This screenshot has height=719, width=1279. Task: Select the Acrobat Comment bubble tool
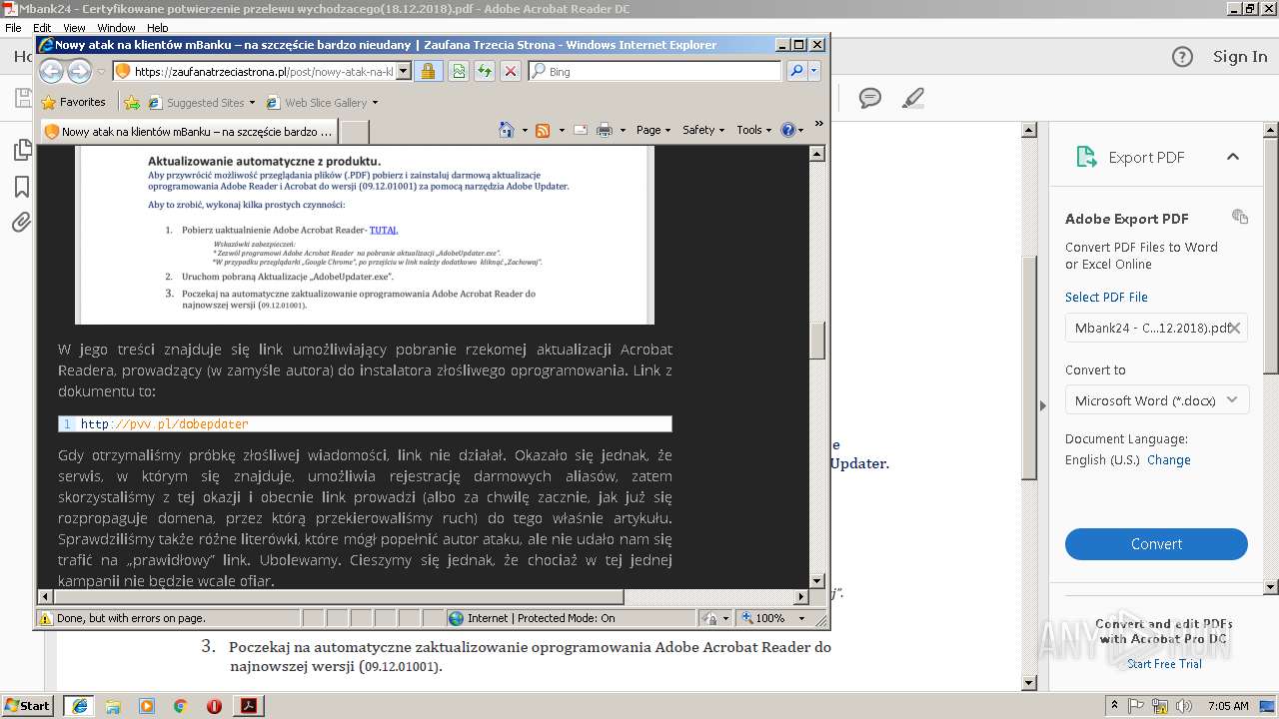click(870, 98)
